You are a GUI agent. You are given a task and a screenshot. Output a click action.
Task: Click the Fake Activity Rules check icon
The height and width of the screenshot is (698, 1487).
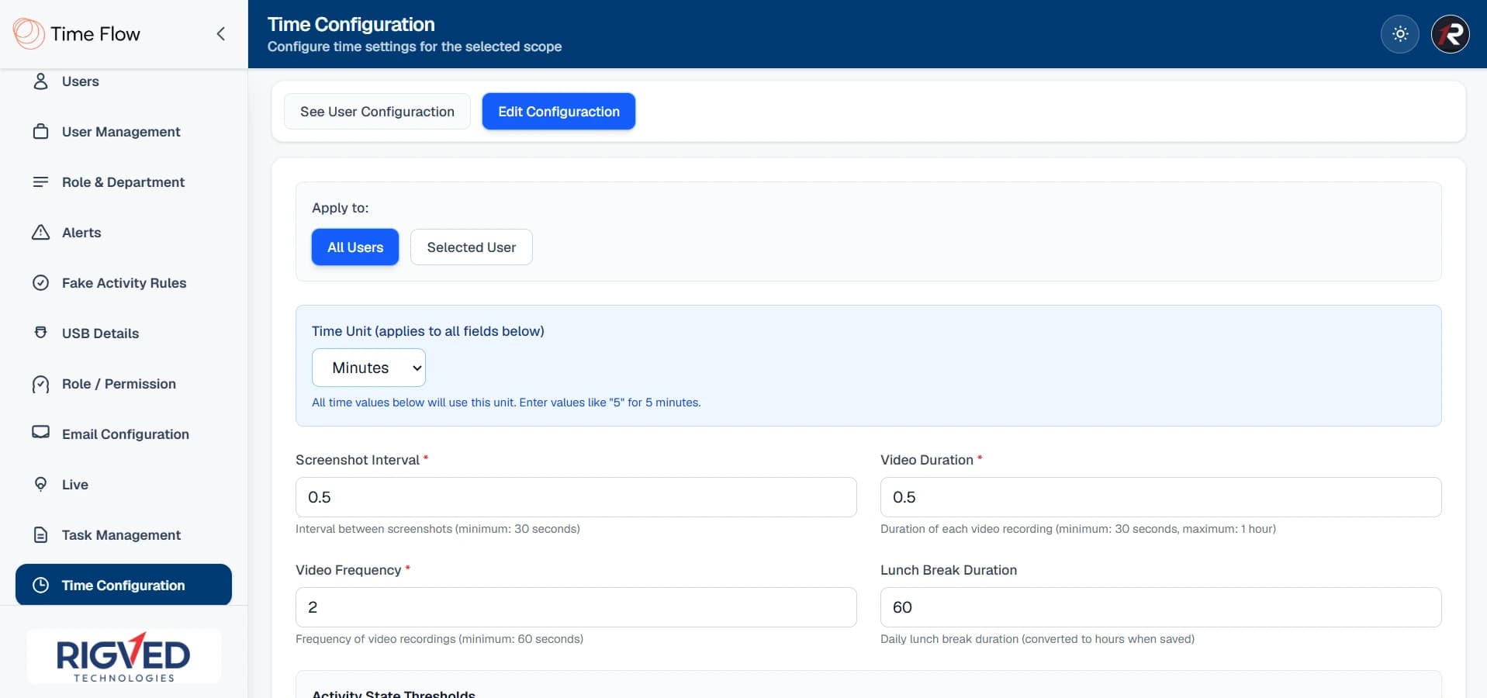click(x=41, y=282)
